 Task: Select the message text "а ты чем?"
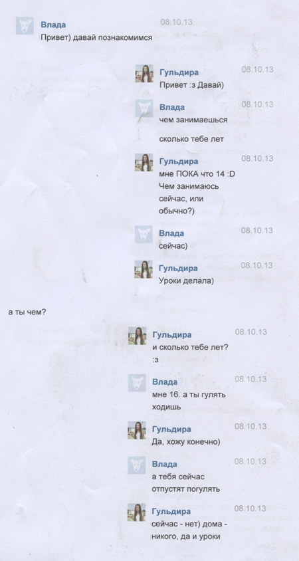click(x=27, y=312)
